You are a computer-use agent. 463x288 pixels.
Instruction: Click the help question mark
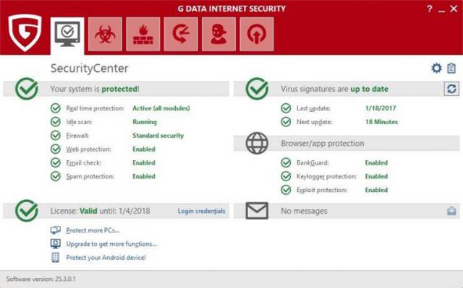tap(430, 9)
